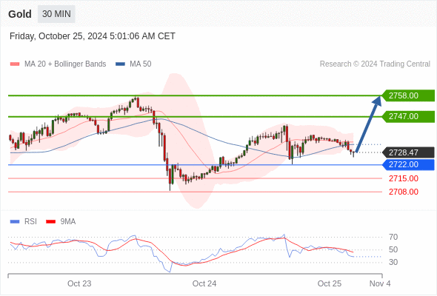Click the date and time stamp text
The height and width of the screenshot is (296, 437).
pos(93,36)
